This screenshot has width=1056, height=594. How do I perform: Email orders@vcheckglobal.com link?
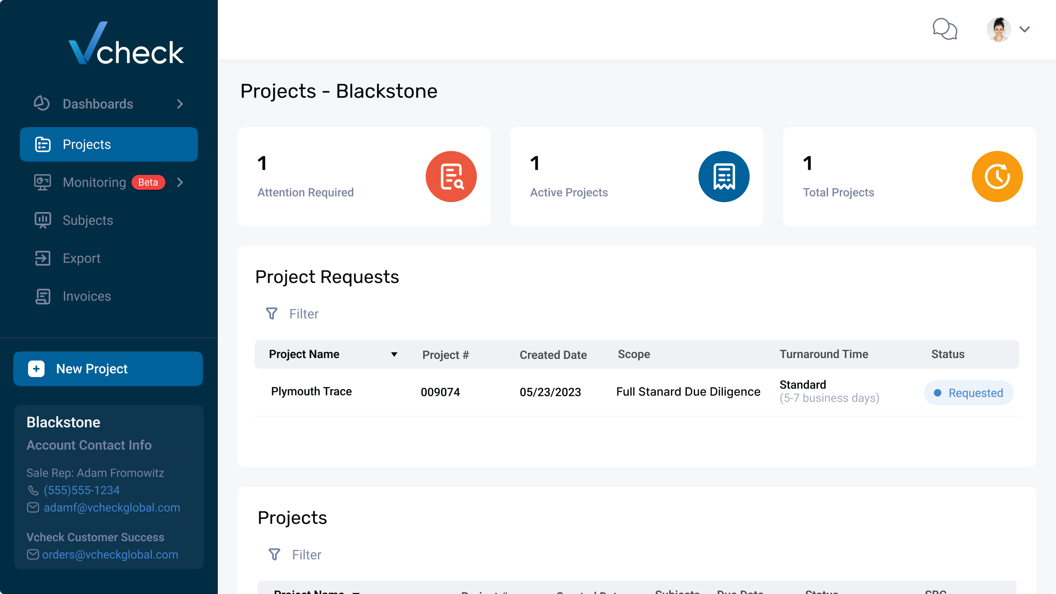[110, 555]
